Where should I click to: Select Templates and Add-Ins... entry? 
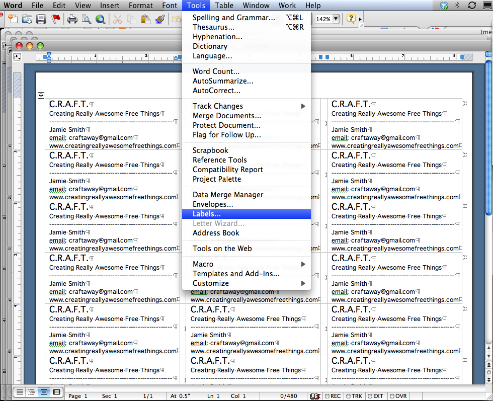pos(247,274)
